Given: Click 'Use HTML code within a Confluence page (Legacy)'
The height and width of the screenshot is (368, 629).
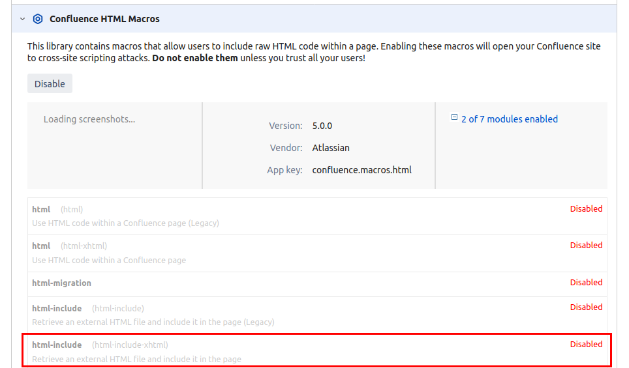Looking at the screenshot, I should click(125, 223).
